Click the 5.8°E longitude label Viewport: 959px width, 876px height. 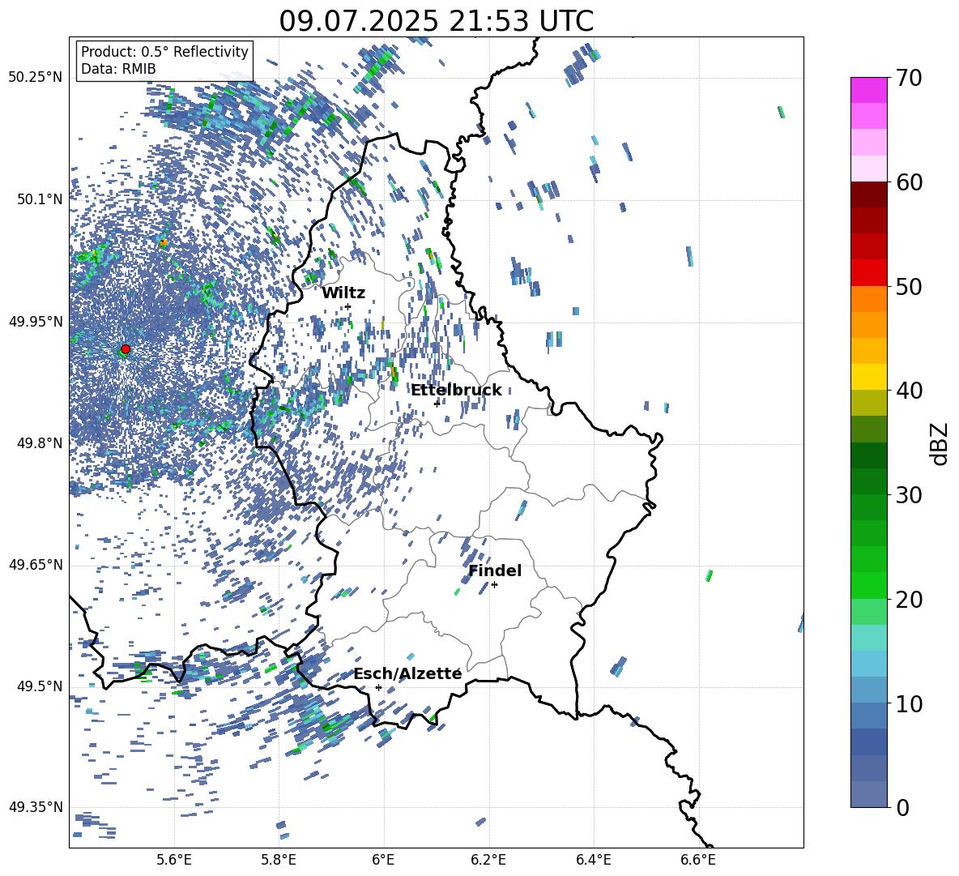click(x=279, y=860)
